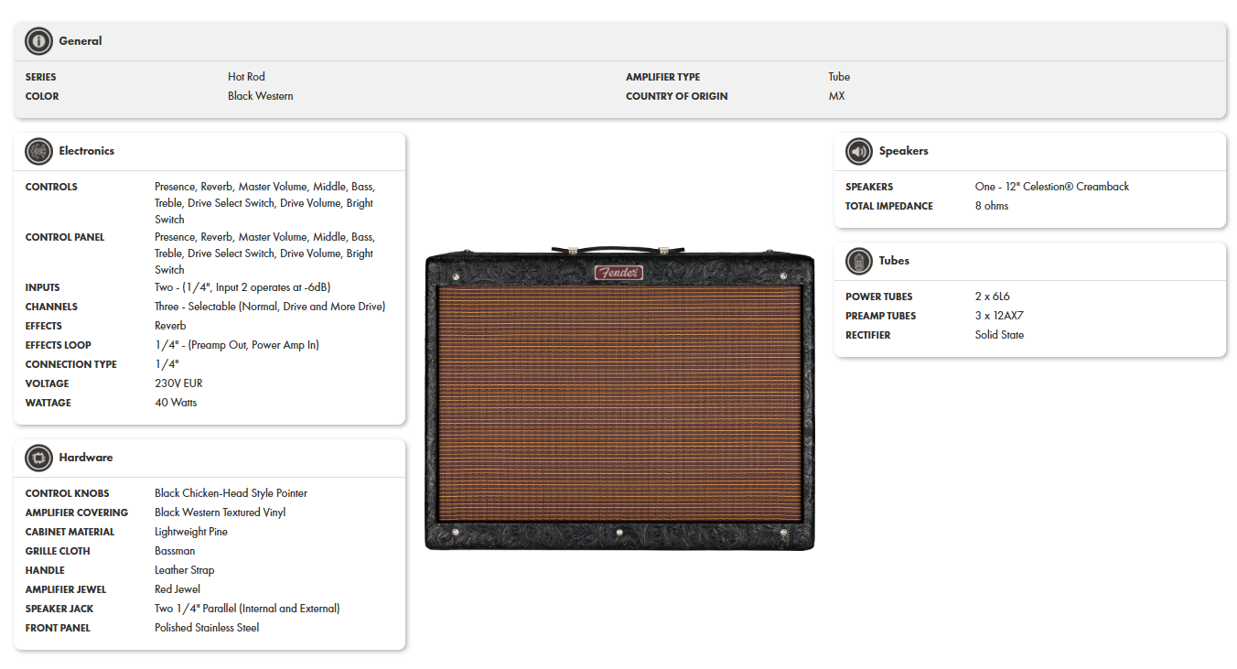1237x669 pixels.
Task: Click the Tubes section icon
Action: pos(858,261)
